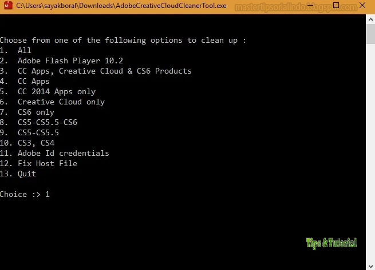Image resolution: width=375 pixels, height=270 pixels.
Task: Click option '8. CS5-CS5.5-CS6'
Action: click(x=38, y=122)
